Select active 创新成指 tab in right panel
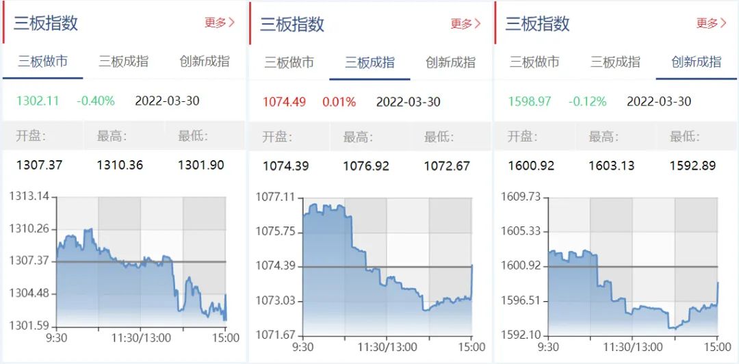The height and width of the screenshot is (364, 739). click(696, 62)
